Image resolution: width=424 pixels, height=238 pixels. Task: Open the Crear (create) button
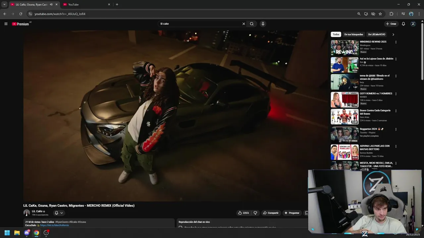[391, 24]
